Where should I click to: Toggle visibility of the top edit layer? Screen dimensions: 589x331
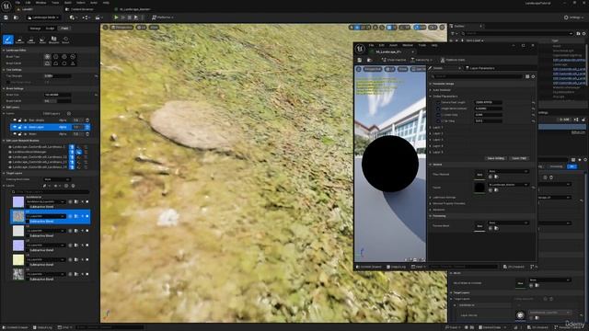[15, 120]
